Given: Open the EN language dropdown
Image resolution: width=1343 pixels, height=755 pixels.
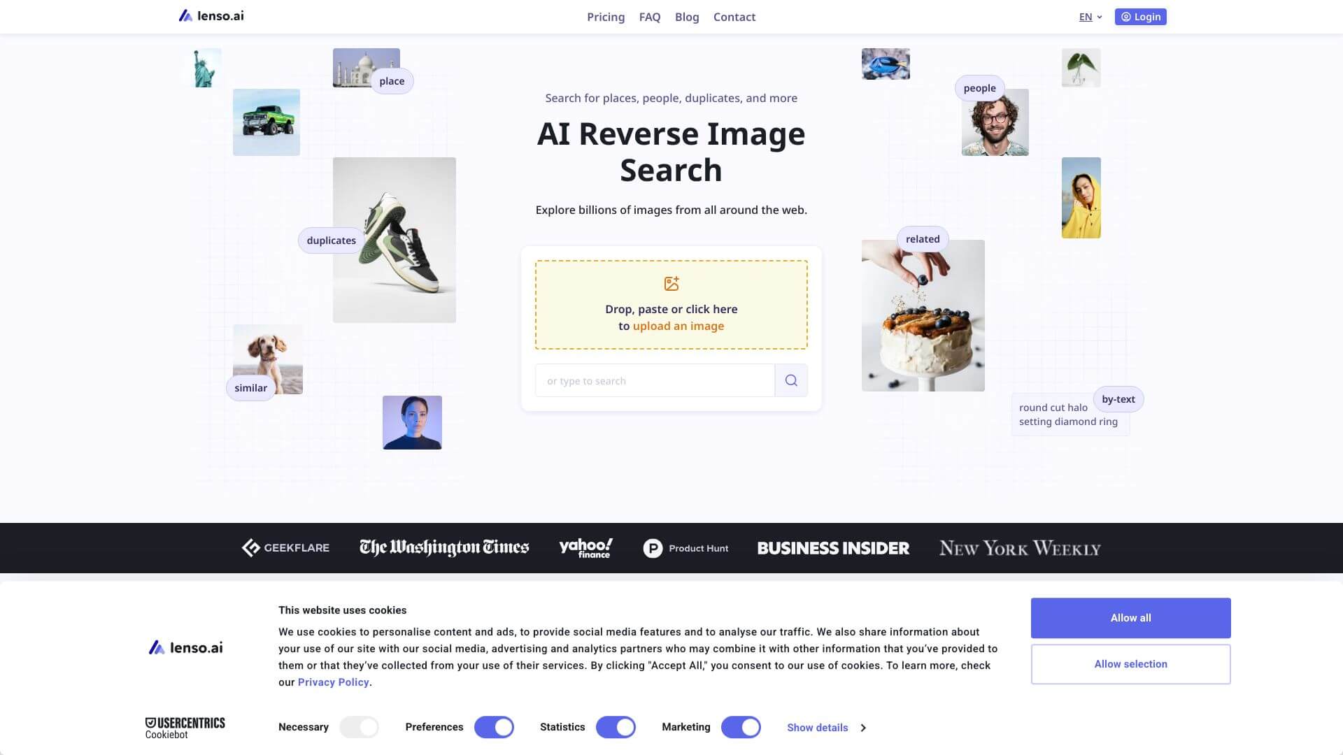Looking at the screenshot, I should coord(1088,16).
